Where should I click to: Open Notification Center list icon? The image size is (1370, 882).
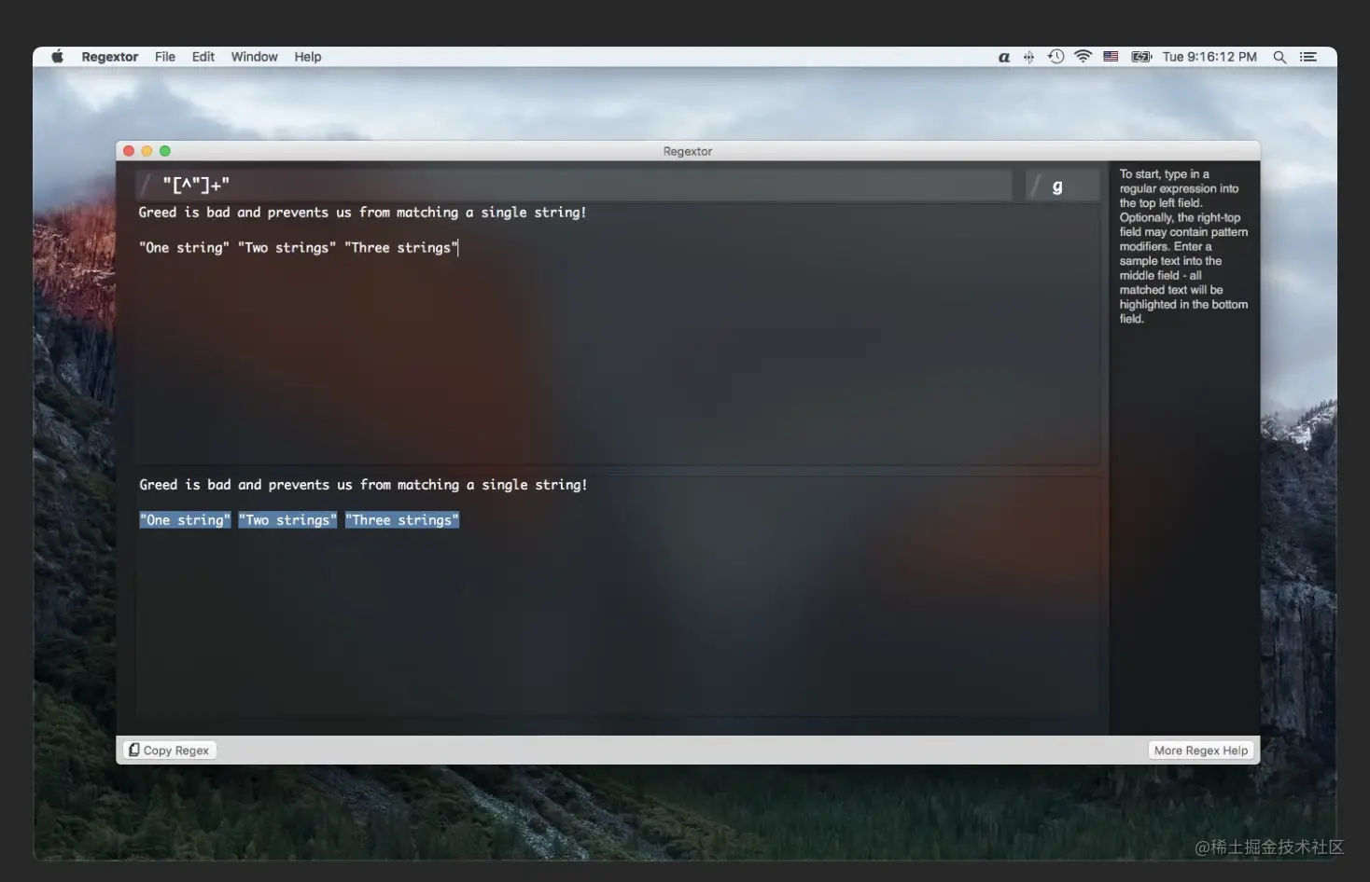[x=1308, y=57]
